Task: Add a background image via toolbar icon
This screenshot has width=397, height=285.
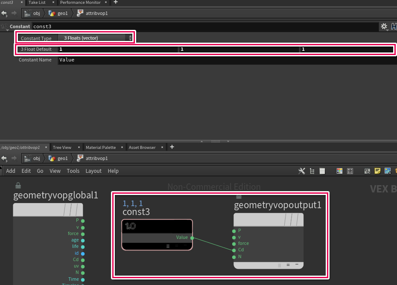Action: [388, 171]
